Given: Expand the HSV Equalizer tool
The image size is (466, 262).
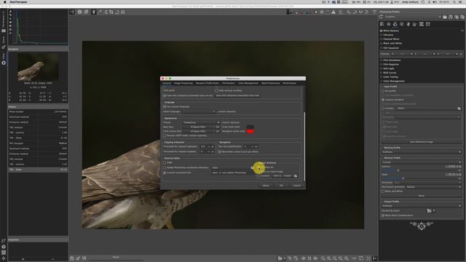Looking at the screenshot, I should 391,48.
